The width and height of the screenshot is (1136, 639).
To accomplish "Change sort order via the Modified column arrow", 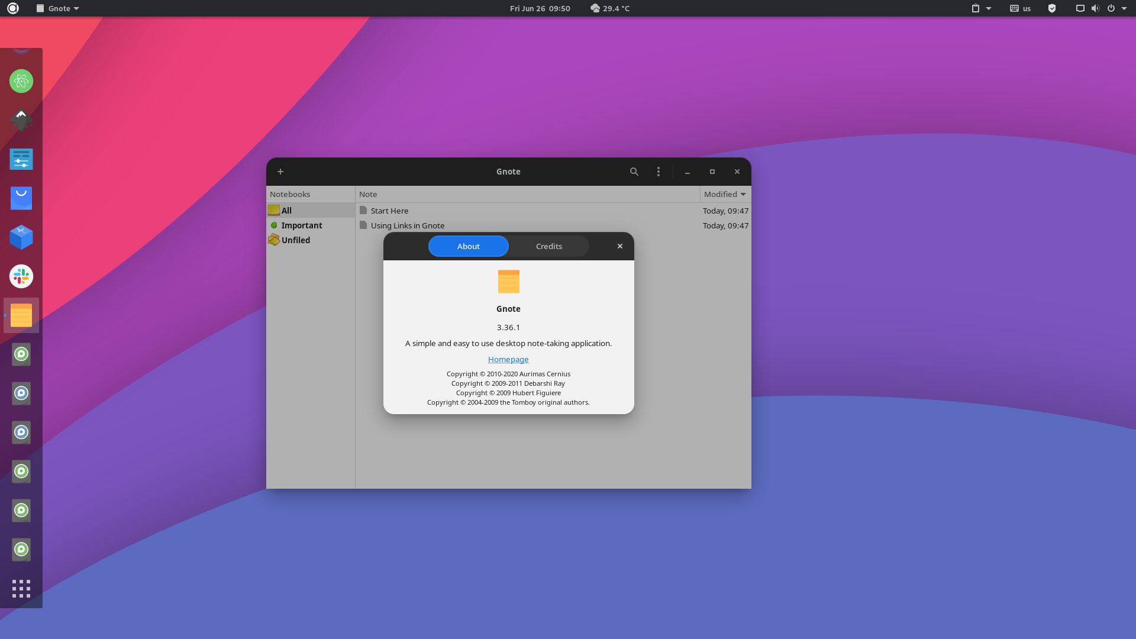I will (x=743, y=194).
